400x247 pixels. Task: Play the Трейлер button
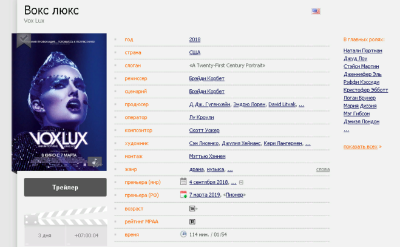click(x=66, y=188)
